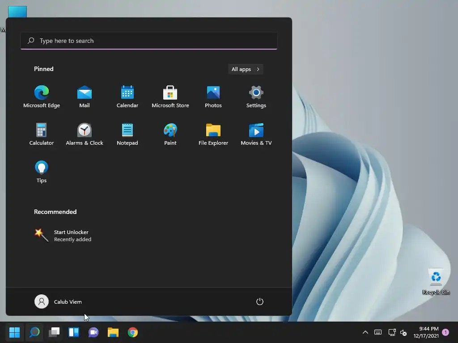Open the network status tray icon

click(x=392, y=332)
